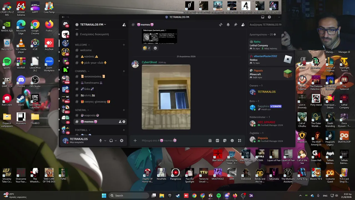Collapse the GENERAL category
This screenshot has height=200, width=355.
[82, 110]
